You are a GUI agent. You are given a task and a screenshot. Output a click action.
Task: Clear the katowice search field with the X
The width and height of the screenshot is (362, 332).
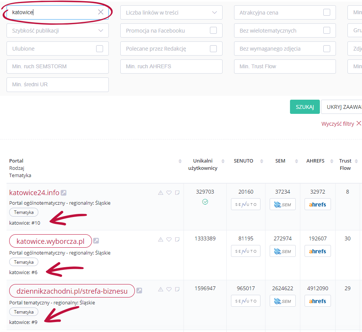click(x=101, y=12)
